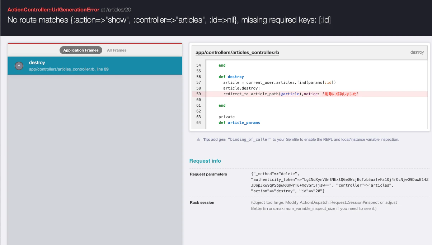Click the ActionController::UrlGenerationError title
Viewport: 432px width, 245px height.
[x=53, y=9]
